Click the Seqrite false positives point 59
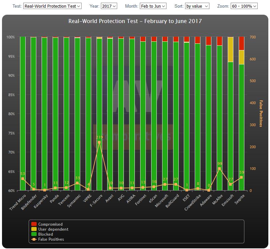270x249 pixels. (x=241, y=177)
